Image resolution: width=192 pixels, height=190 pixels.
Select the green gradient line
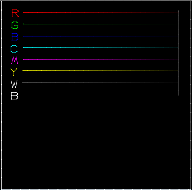[x=101, y=24]
